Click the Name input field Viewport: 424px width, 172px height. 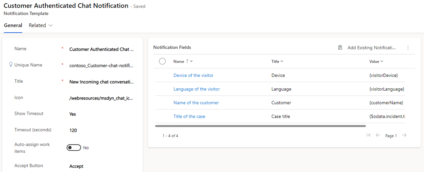point(102,49)
